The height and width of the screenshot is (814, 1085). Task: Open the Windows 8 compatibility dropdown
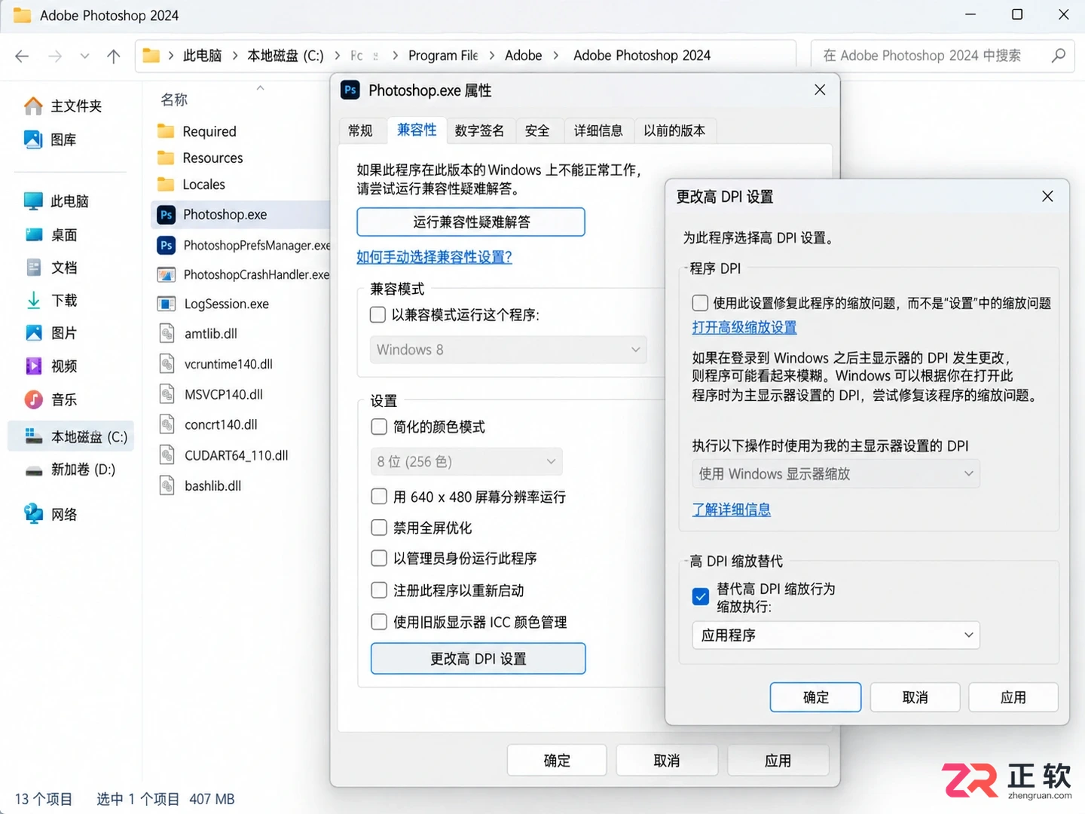tap(509, 350)
